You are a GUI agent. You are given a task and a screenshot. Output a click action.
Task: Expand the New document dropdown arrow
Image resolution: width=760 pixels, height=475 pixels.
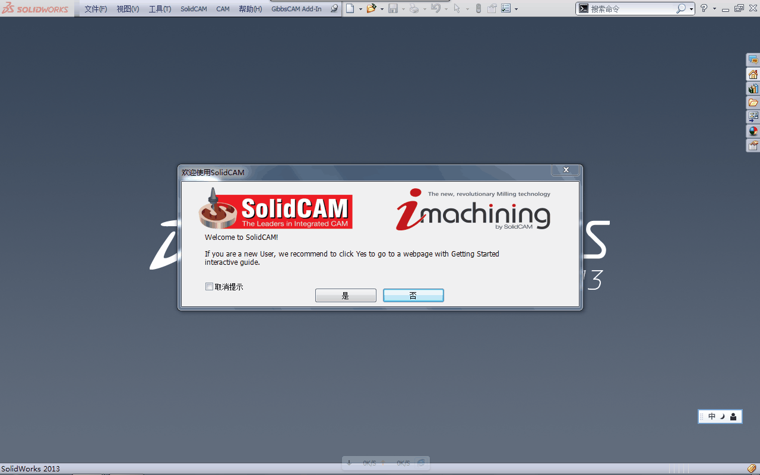pos(360,9)
